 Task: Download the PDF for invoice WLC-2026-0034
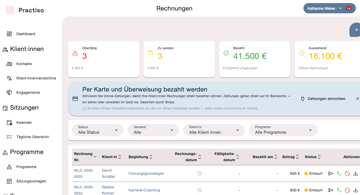(x=356, y=190)
